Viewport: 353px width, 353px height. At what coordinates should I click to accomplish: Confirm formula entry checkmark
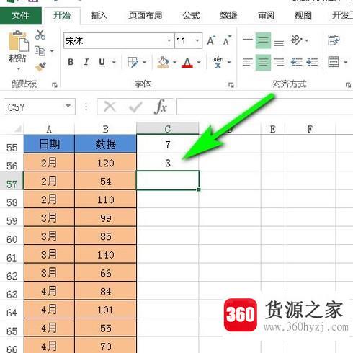[135, 107]
